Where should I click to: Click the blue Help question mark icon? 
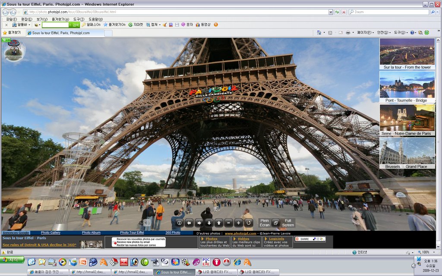(x=412, y=33)
